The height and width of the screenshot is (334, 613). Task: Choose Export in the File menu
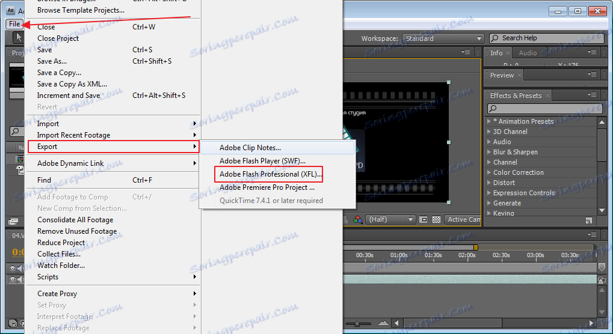click(x=113, y=147)
